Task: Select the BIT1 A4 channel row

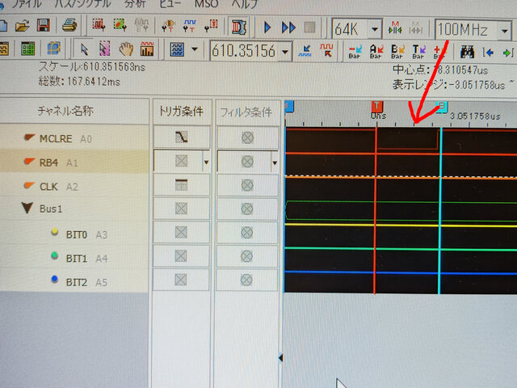Action: point(74,258)
